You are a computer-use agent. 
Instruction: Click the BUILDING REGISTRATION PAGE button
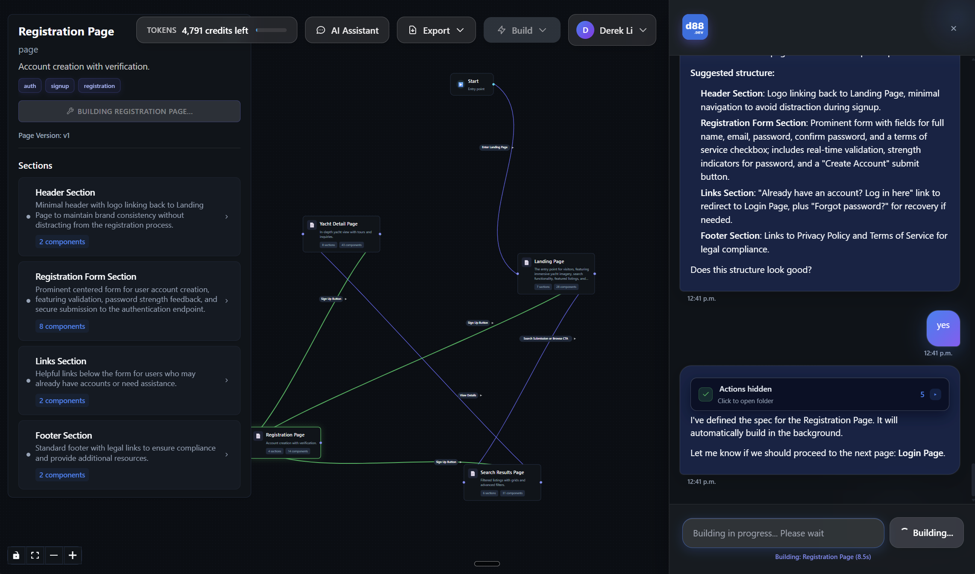point(129,111)
